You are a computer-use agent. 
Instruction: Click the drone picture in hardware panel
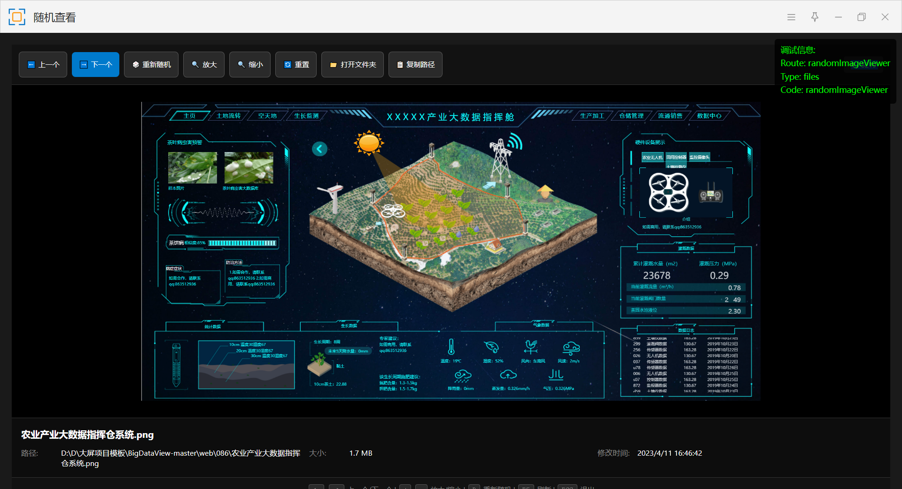coord(668,192)
